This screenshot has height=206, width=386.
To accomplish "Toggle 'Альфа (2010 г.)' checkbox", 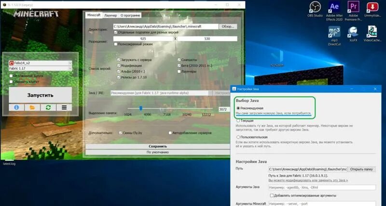I will pyautogui.click(x=118, y=71).
